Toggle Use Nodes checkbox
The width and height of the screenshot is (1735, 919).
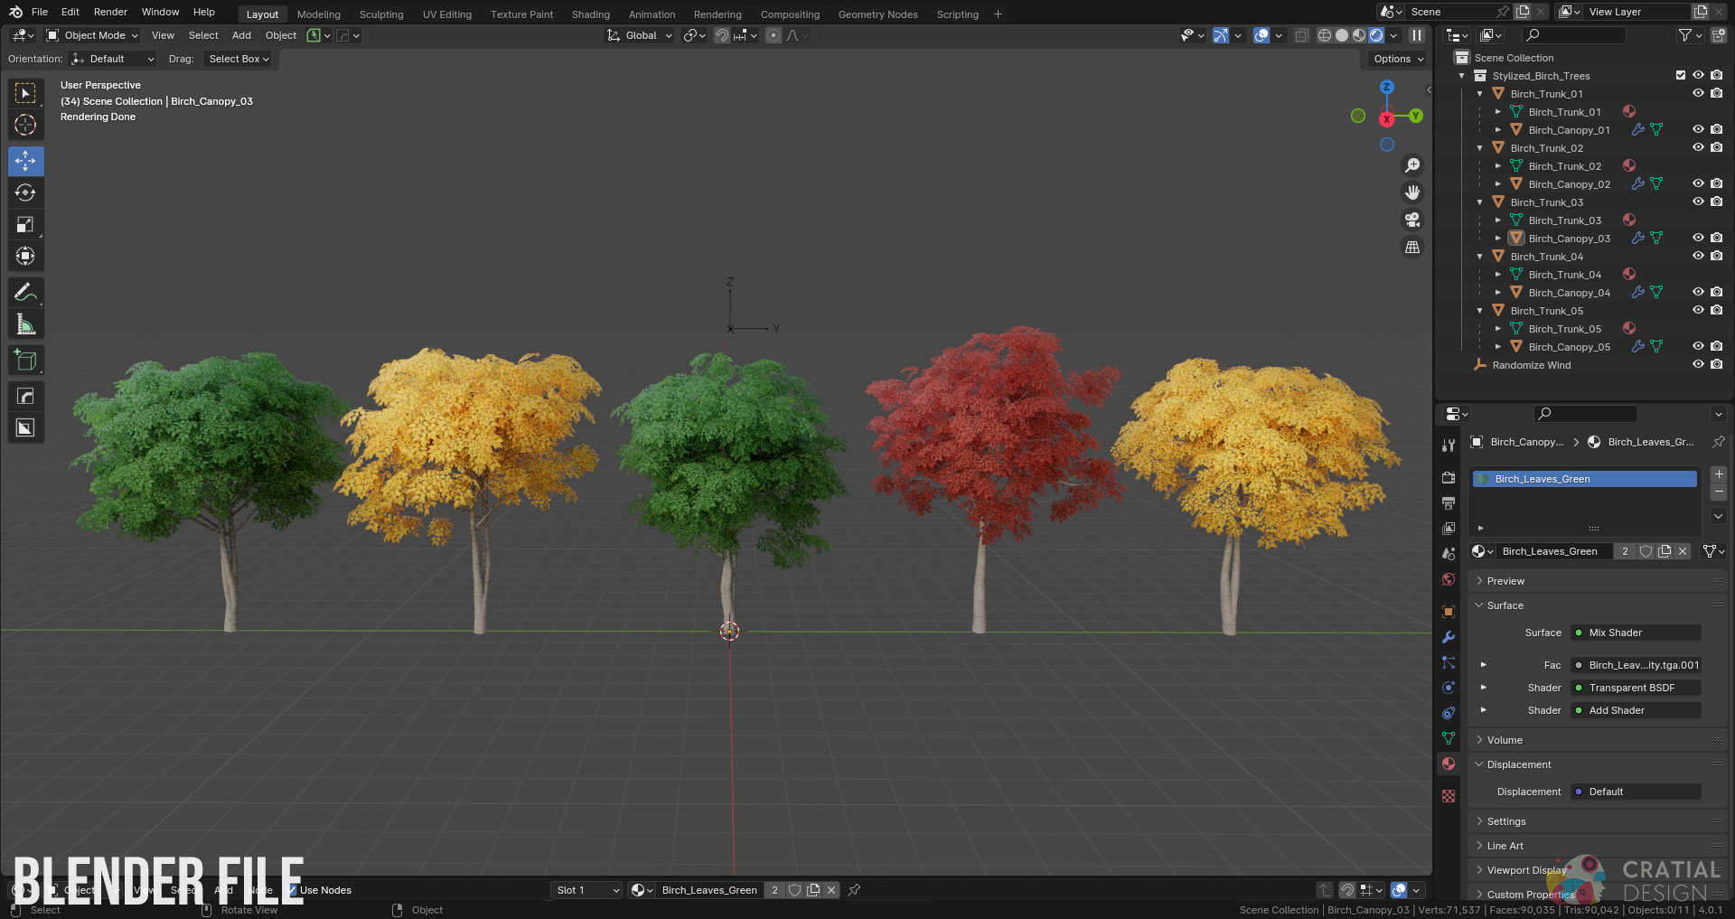click(292, 890)
